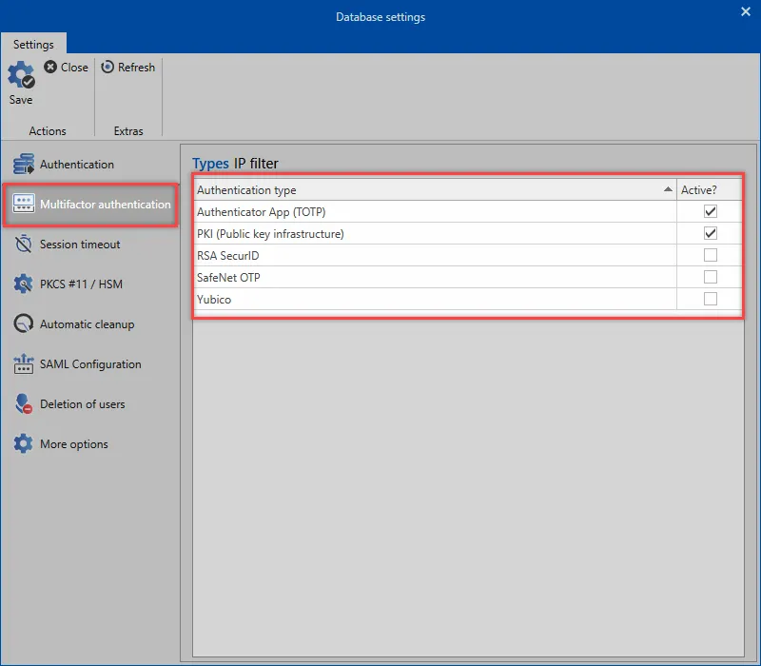Switch to the IP filter tab
761x666 pixels.
coord(256,164)
